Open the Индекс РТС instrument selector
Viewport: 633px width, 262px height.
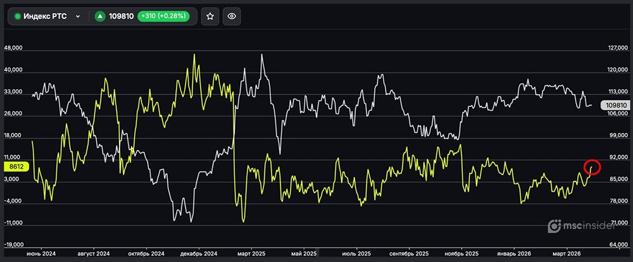coord(48,16)
